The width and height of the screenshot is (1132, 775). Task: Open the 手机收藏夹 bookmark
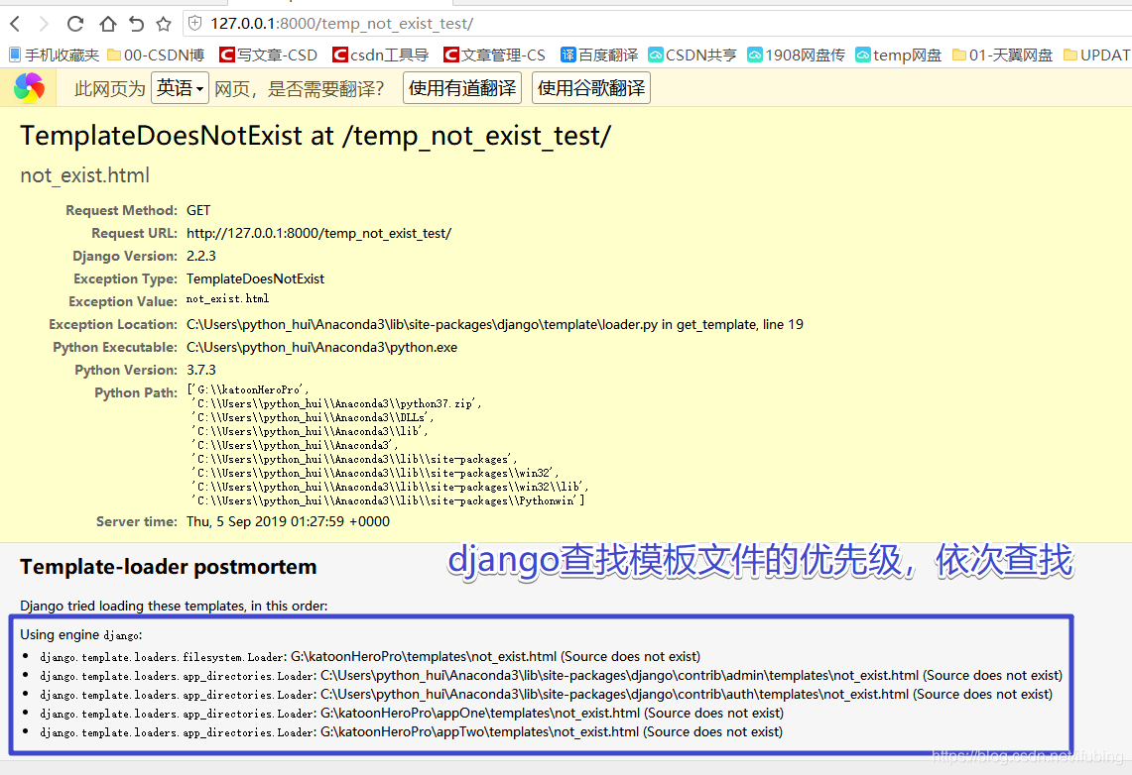(x=54, y=55)
